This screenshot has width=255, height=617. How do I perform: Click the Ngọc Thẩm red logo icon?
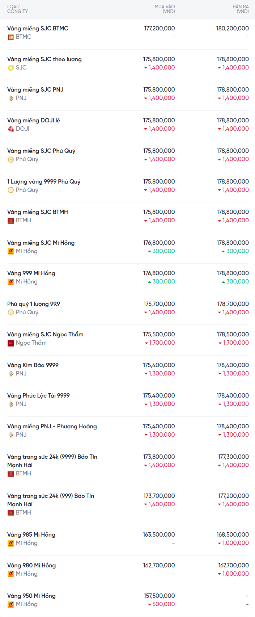[11, 343]
